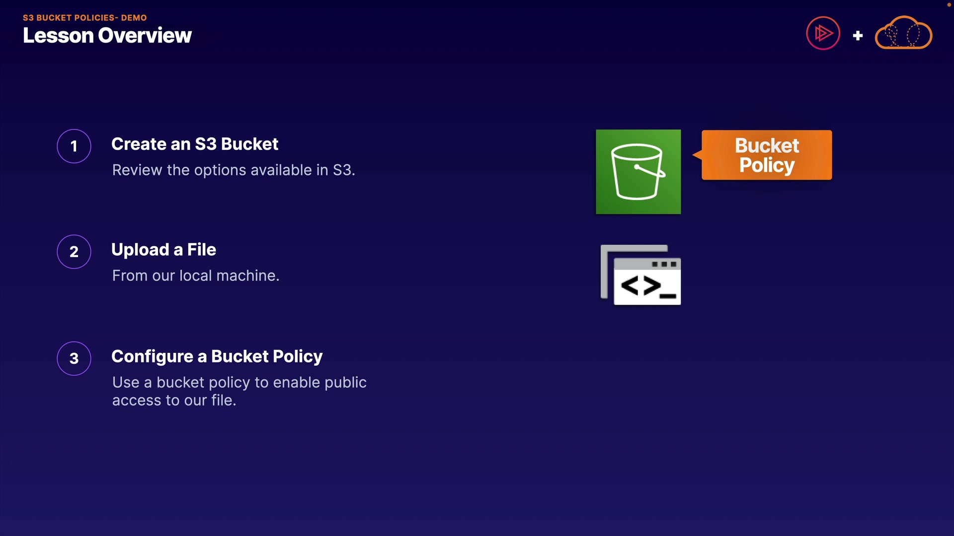954x536 pixels.
Task: Click the orange Bucket Policy callout label
Action: pos(767,155)
